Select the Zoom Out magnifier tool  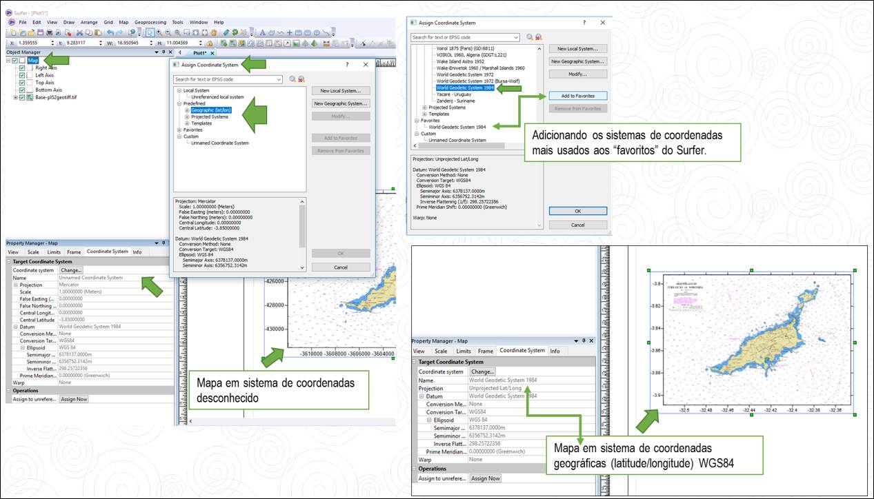[x=168, y=32]
